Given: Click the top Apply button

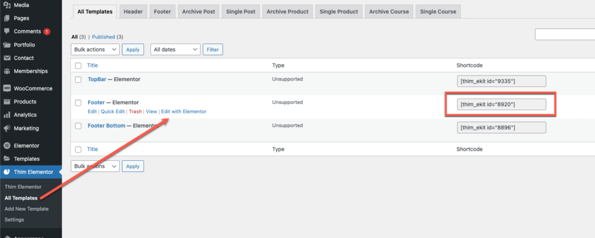Looking at the screenshot, I should pos(133,49).
